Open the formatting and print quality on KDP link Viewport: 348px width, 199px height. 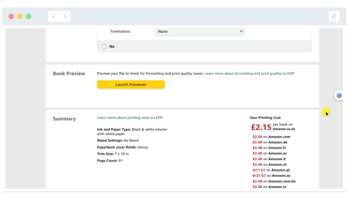click(x=249, y=74)
